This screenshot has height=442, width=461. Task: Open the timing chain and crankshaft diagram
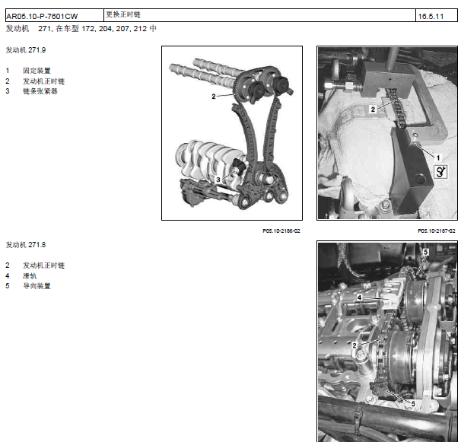pos(232,133)
